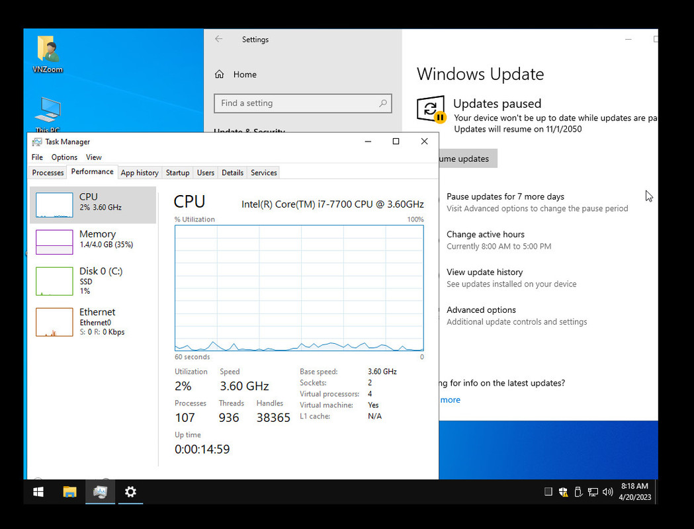
Task: Switch to the Services tab
Action: [264, 173]
